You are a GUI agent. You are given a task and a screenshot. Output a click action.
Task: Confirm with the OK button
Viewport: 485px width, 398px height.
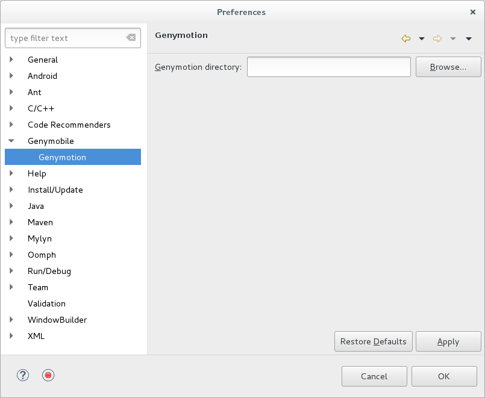coord(444,376)
